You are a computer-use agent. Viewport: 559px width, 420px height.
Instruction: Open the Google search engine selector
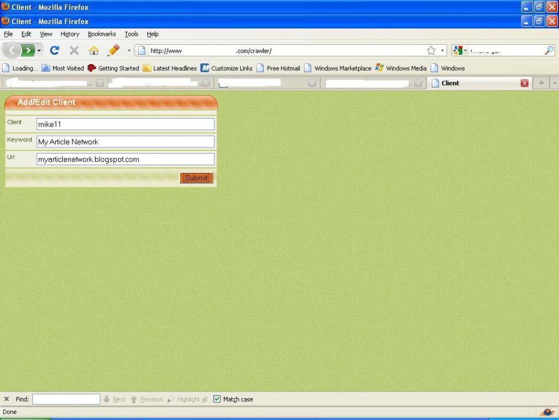click(459, 51)
